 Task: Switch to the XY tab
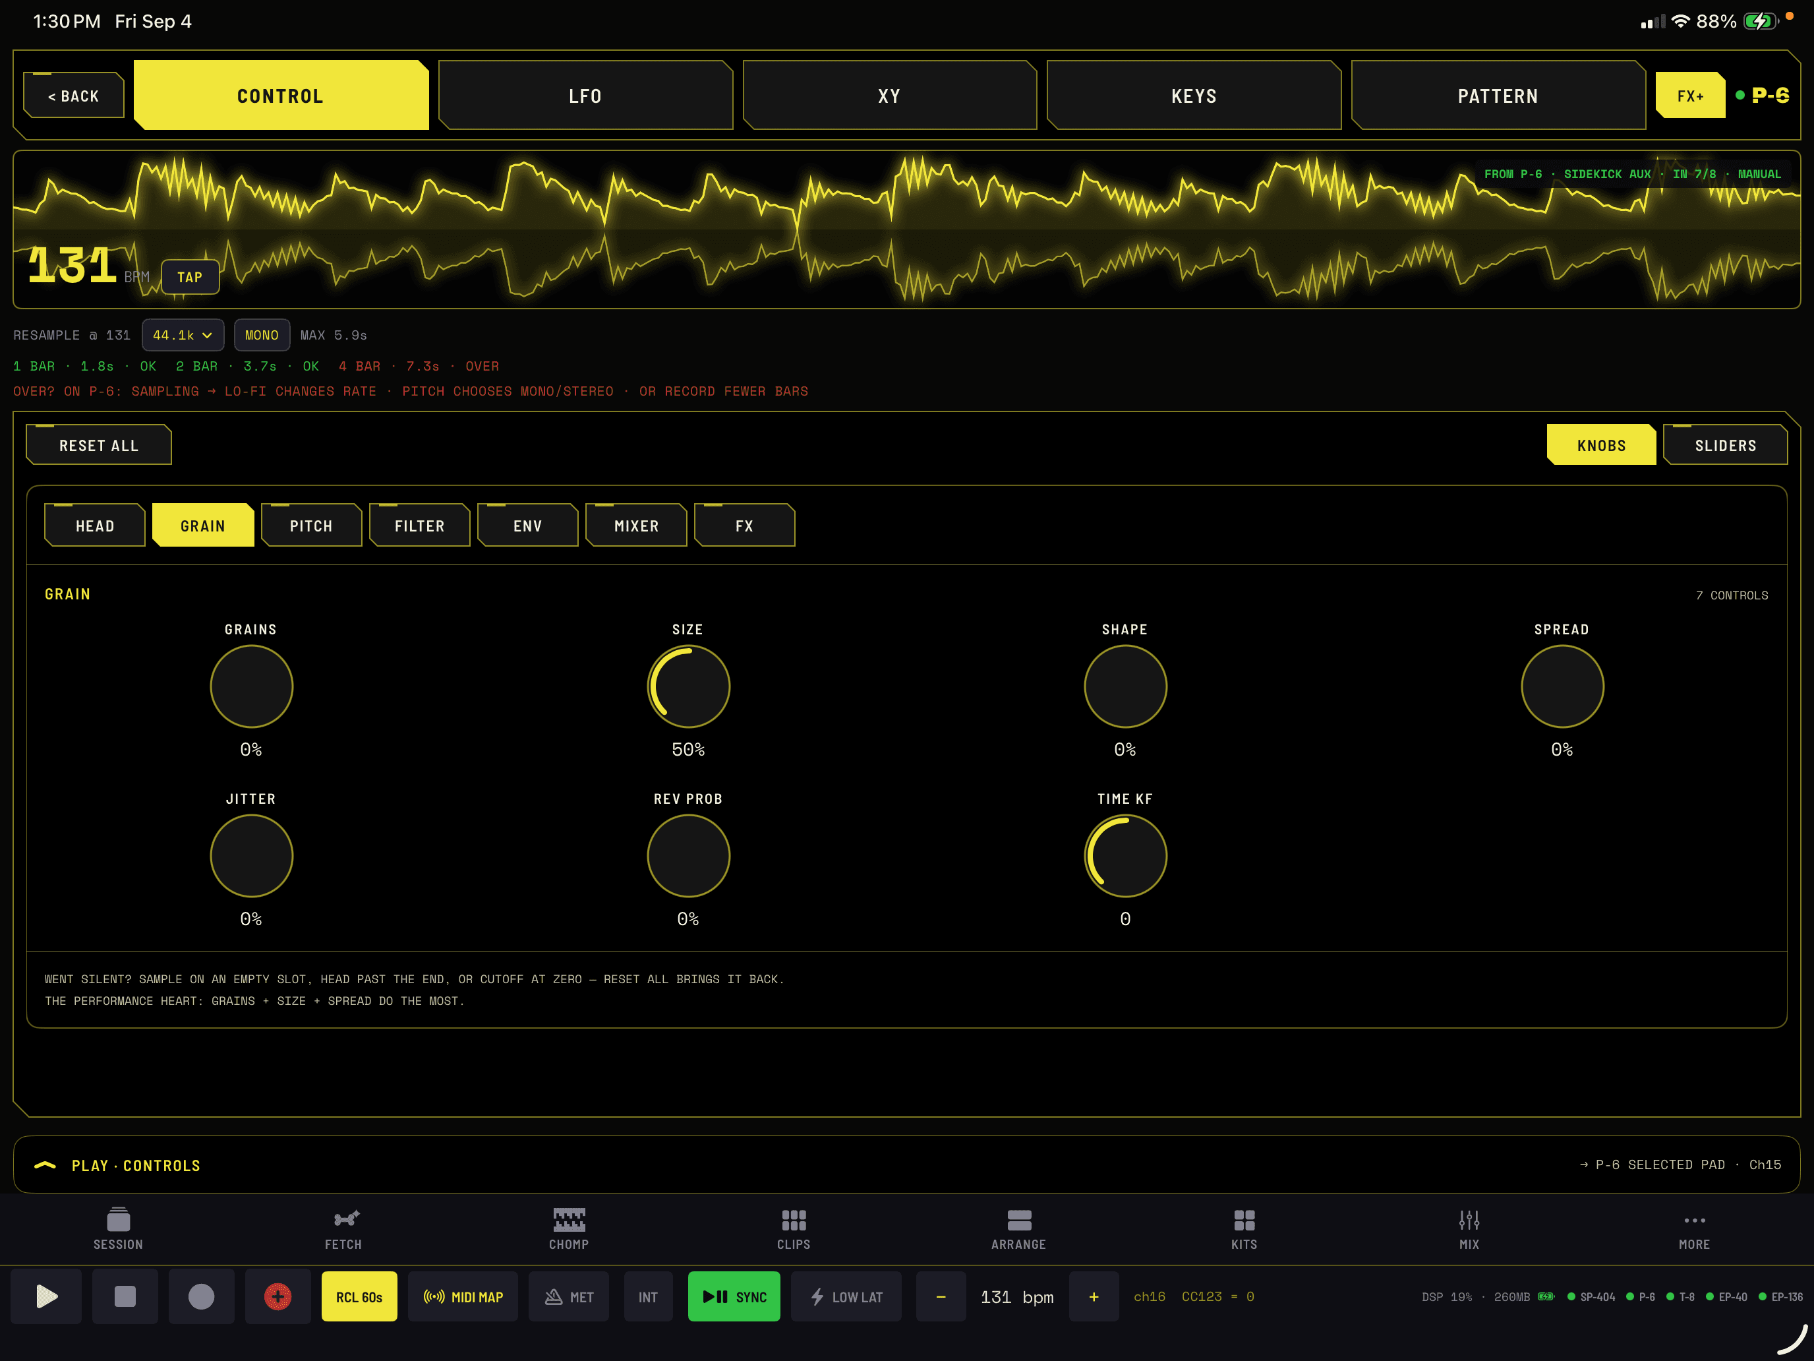(890, 96)
